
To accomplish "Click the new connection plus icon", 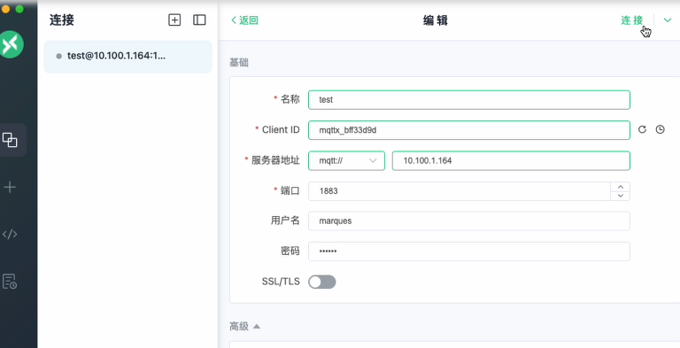I will (x=174, y=20).
